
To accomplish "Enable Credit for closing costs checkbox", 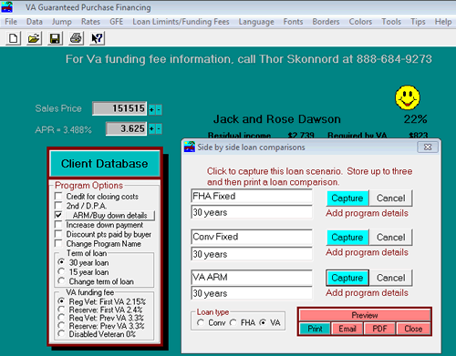I will point(58,196).
